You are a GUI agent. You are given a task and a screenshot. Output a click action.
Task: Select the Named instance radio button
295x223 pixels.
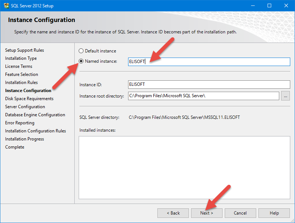coord(81,61)
